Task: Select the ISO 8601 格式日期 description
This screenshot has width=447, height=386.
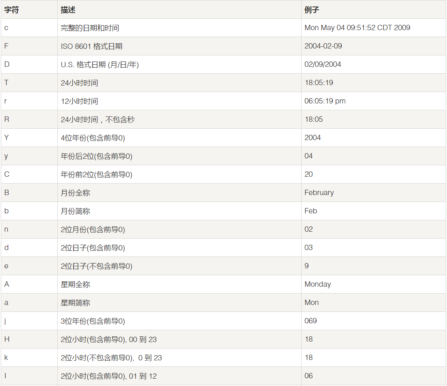Action: pyautogui.click(x=91, y=46)
